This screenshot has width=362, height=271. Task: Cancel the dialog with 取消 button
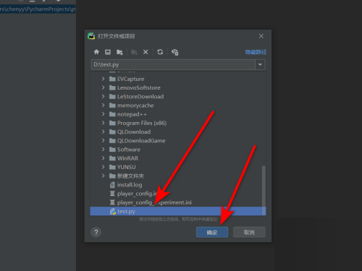click(249, 233)
